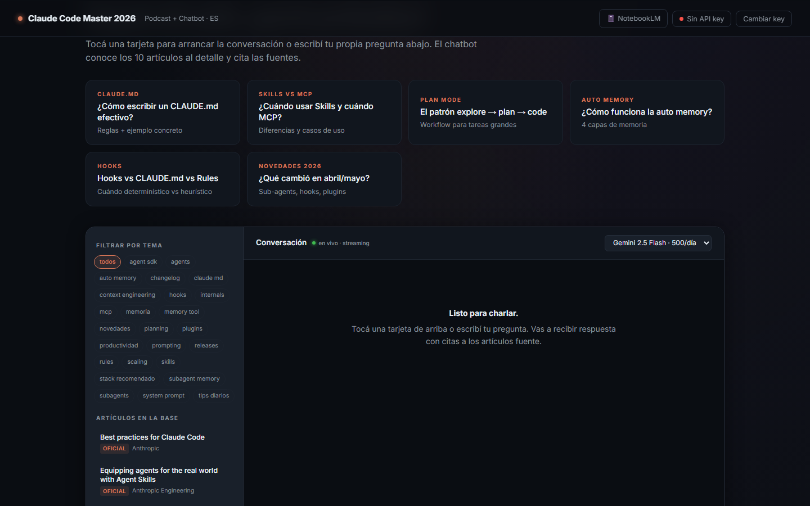Click the 'en vivo · streaming' status text
Screen dimensions: 810x506
pos(344,243)
